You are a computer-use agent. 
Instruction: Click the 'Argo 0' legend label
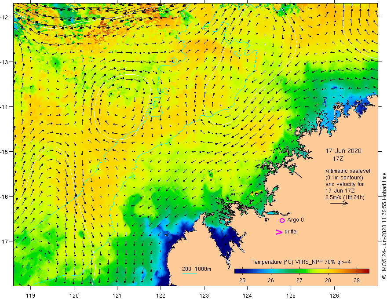[x=296, y=220]
